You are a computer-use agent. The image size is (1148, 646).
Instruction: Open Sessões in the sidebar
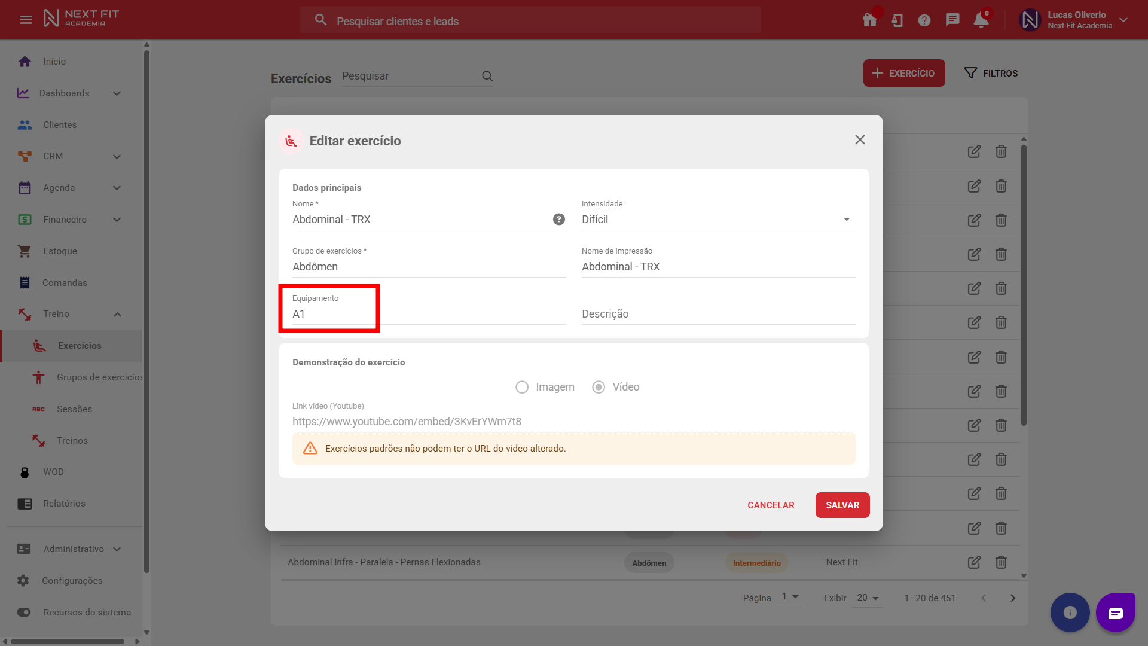tap(74, 409)
